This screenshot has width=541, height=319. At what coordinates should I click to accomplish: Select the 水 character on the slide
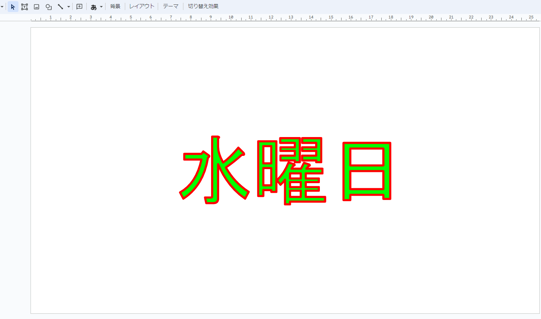click(x=214, y=170)
